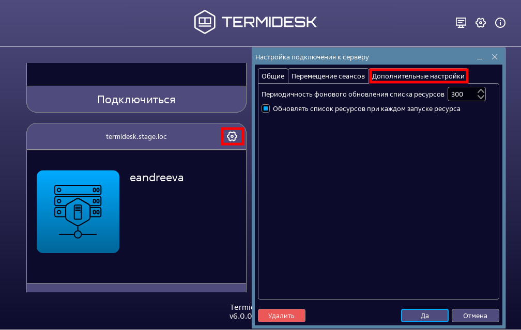The width and height of the screenshot is (521, 330).
Task: Open global settings gear in the header
Action: click(x=481, y=23)
